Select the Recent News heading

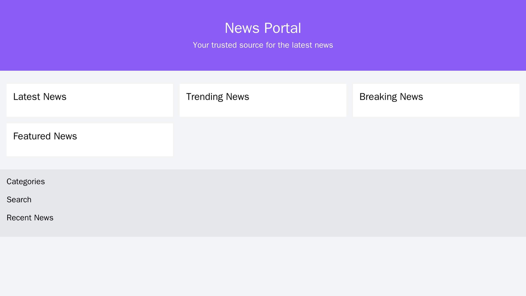29,217
